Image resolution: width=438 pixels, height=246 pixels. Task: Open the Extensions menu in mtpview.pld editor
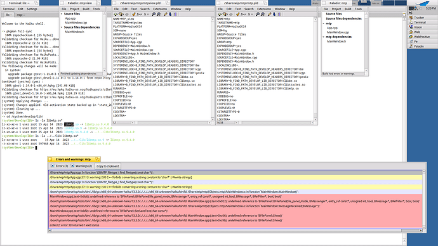coord(160,9)
